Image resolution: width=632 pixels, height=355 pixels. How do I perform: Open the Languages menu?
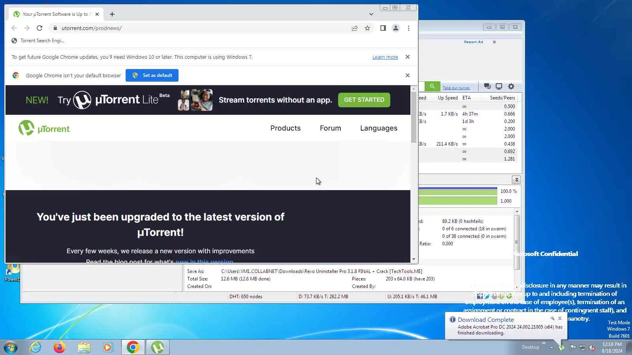(379, 128)
